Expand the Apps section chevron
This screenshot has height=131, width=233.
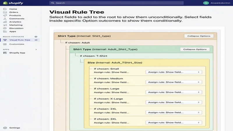point(36,49)
